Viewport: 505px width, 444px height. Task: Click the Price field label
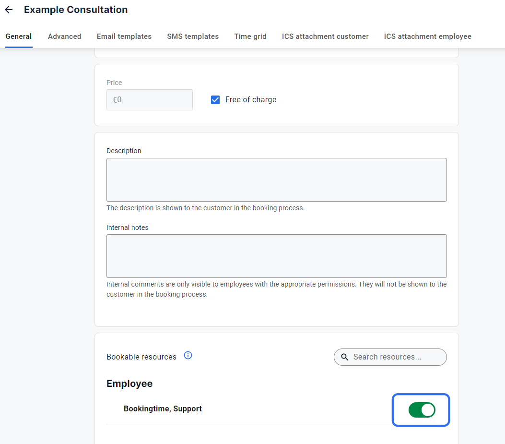[114, 83]
